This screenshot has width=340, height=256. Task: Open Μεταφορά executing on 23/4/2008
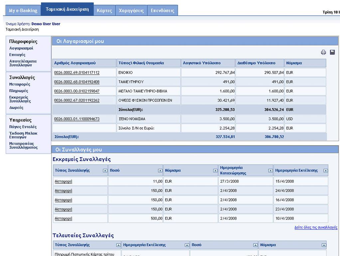coord(64,209)
